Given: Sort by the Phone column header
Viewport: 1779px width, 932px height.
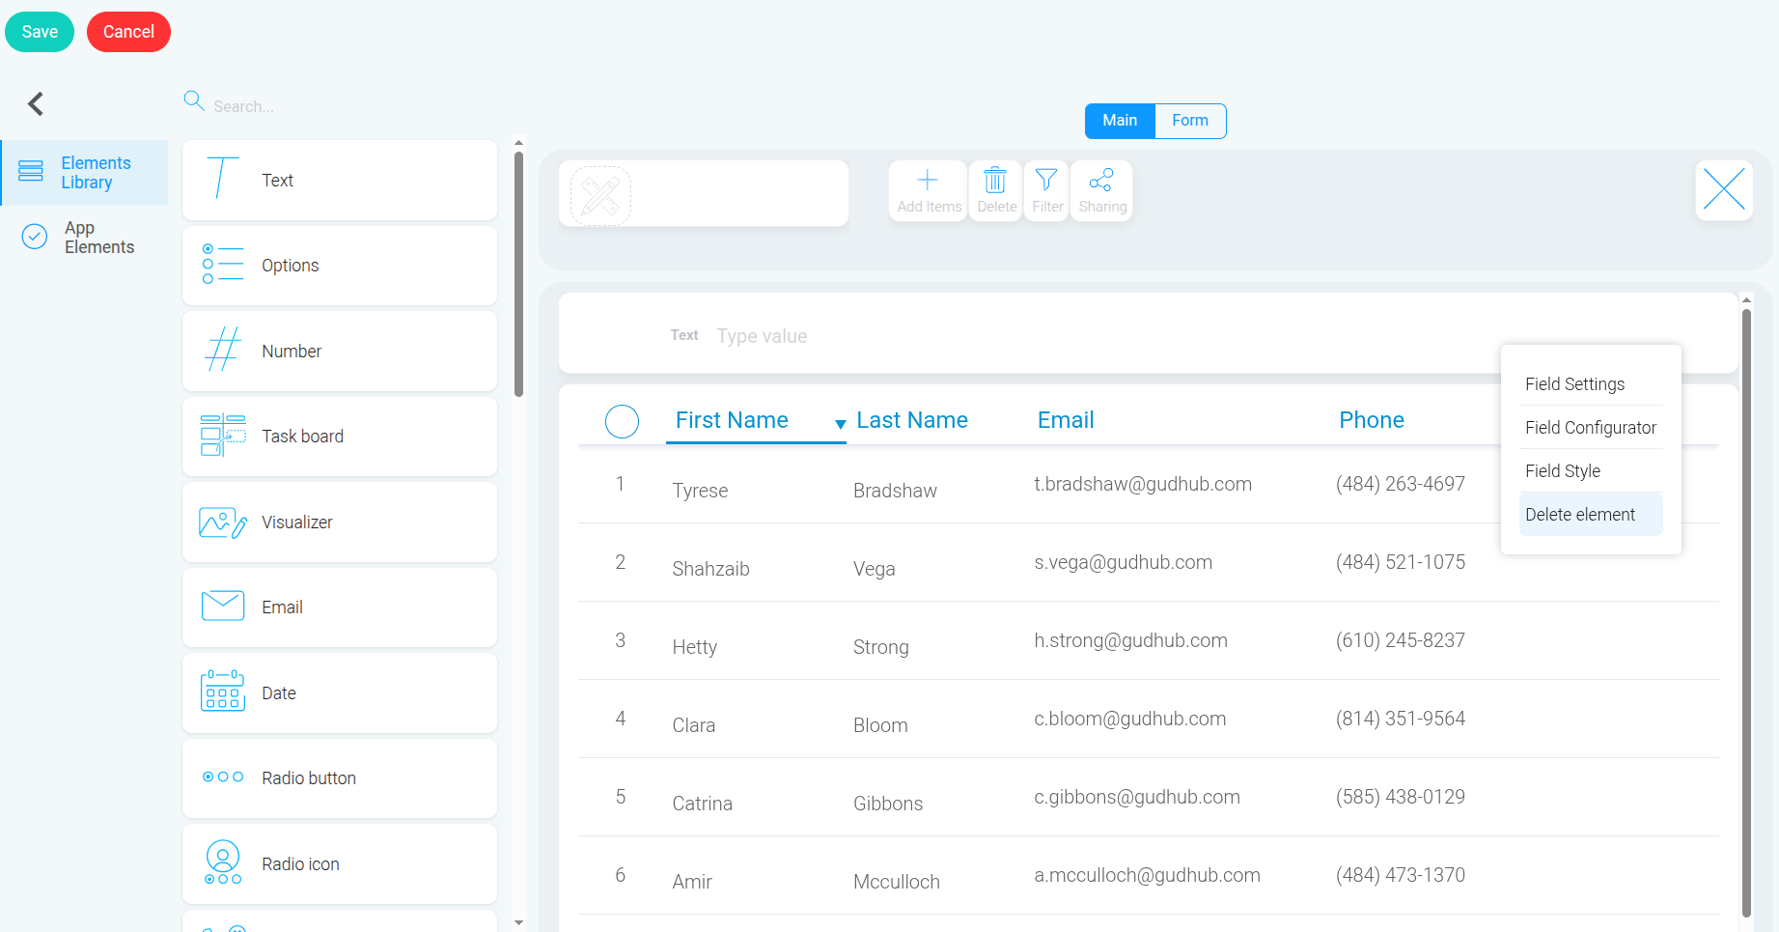Looking at the screenshot, I should pyautogui.click(x=1372, y=420).
